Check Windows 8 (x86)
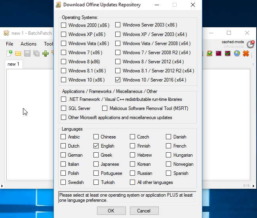Image resolution: width=257 pixels, height=218 pixels. point(64,62)
